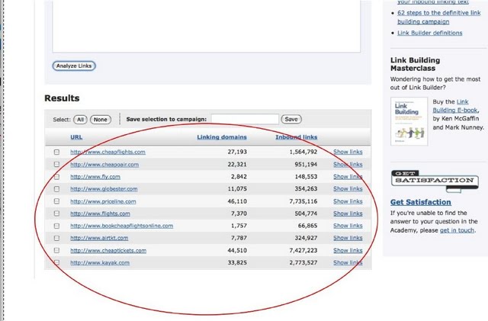
Task: Check the globester.com row checkbox
Action: 56,188
